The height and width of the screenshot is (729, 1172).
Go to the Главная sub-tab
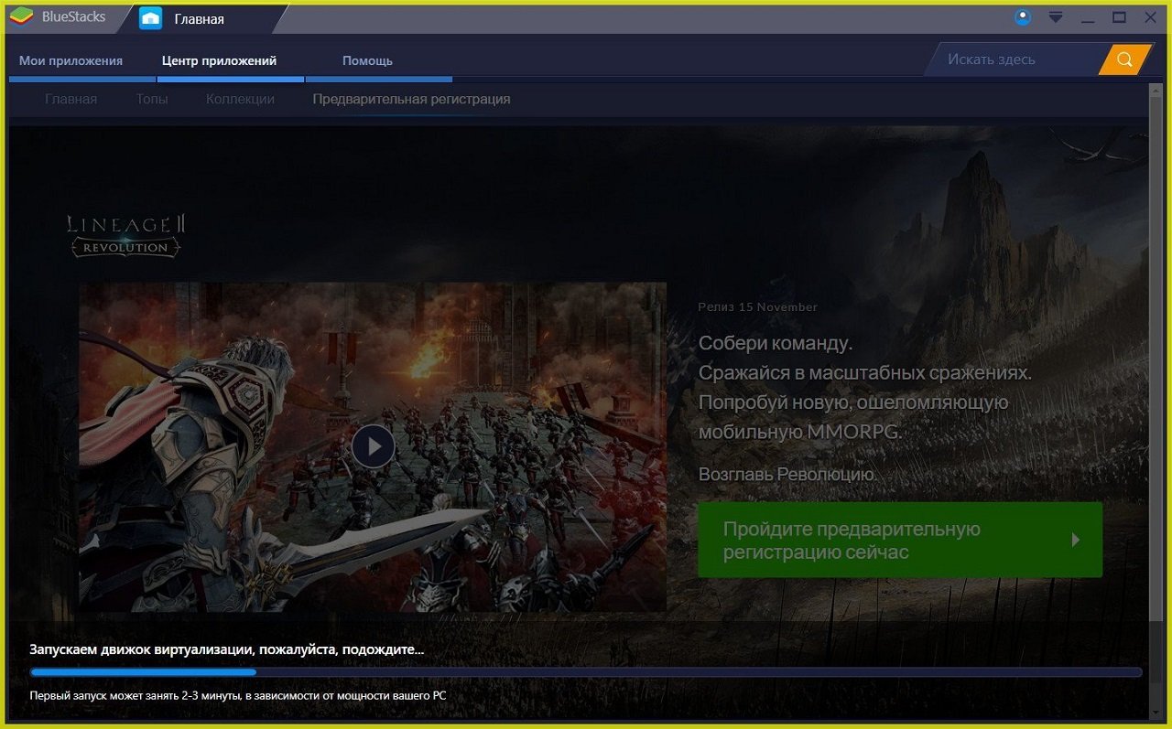point(71,99)
